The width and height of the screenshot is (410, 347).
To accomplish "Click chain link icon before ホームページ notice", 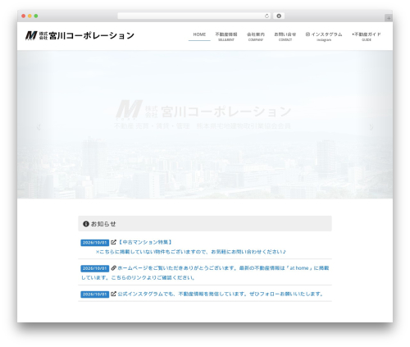I will tap(113, 268).
